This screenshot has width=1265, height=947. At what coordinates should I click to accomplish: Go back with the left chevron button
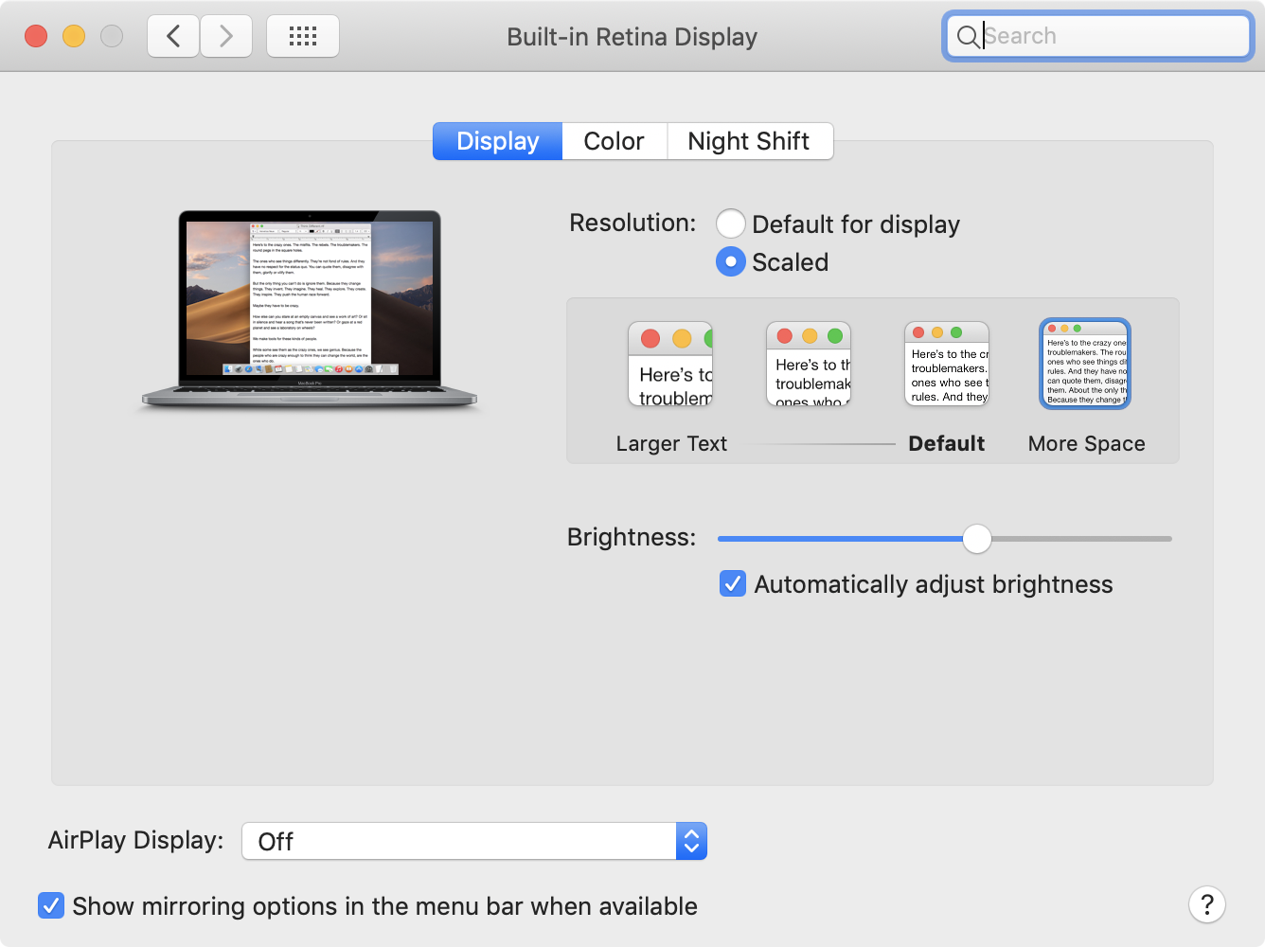(173, 37)
